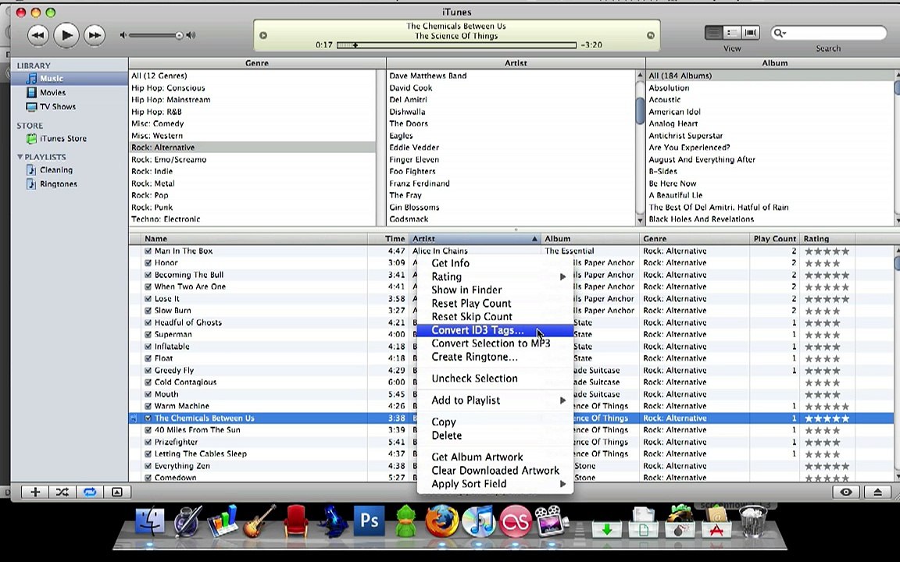Image resolution: width=900 pixels, height=562 pixels.
Task: Open Firefox from the Dock
Action: tap(442, 521)
